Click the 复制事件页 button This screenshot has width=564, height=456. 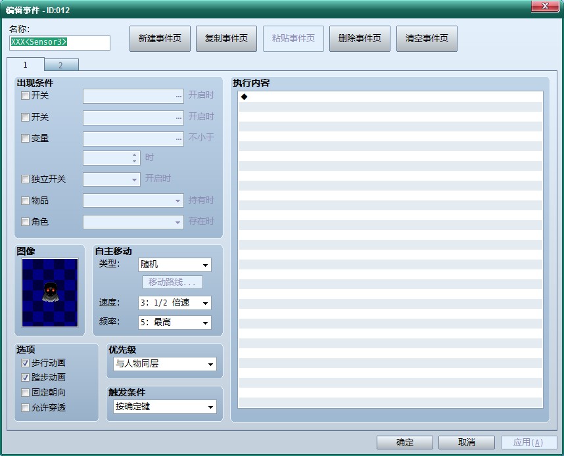click(x=227, y=39)
